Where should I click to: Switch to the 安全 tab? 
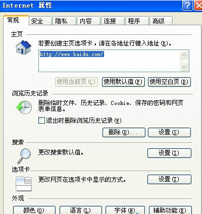40,21
